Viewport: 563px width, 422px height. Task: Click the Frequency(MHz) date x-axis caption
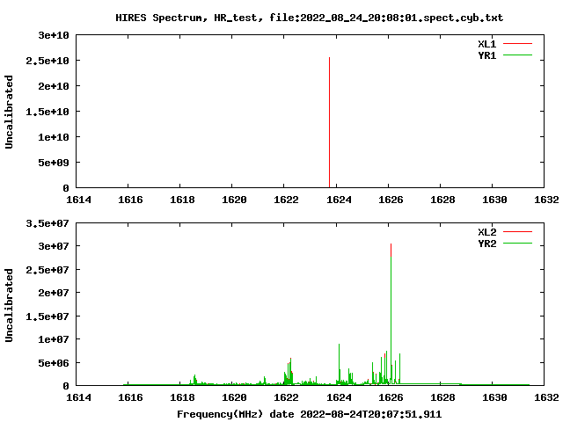point(309,414)
